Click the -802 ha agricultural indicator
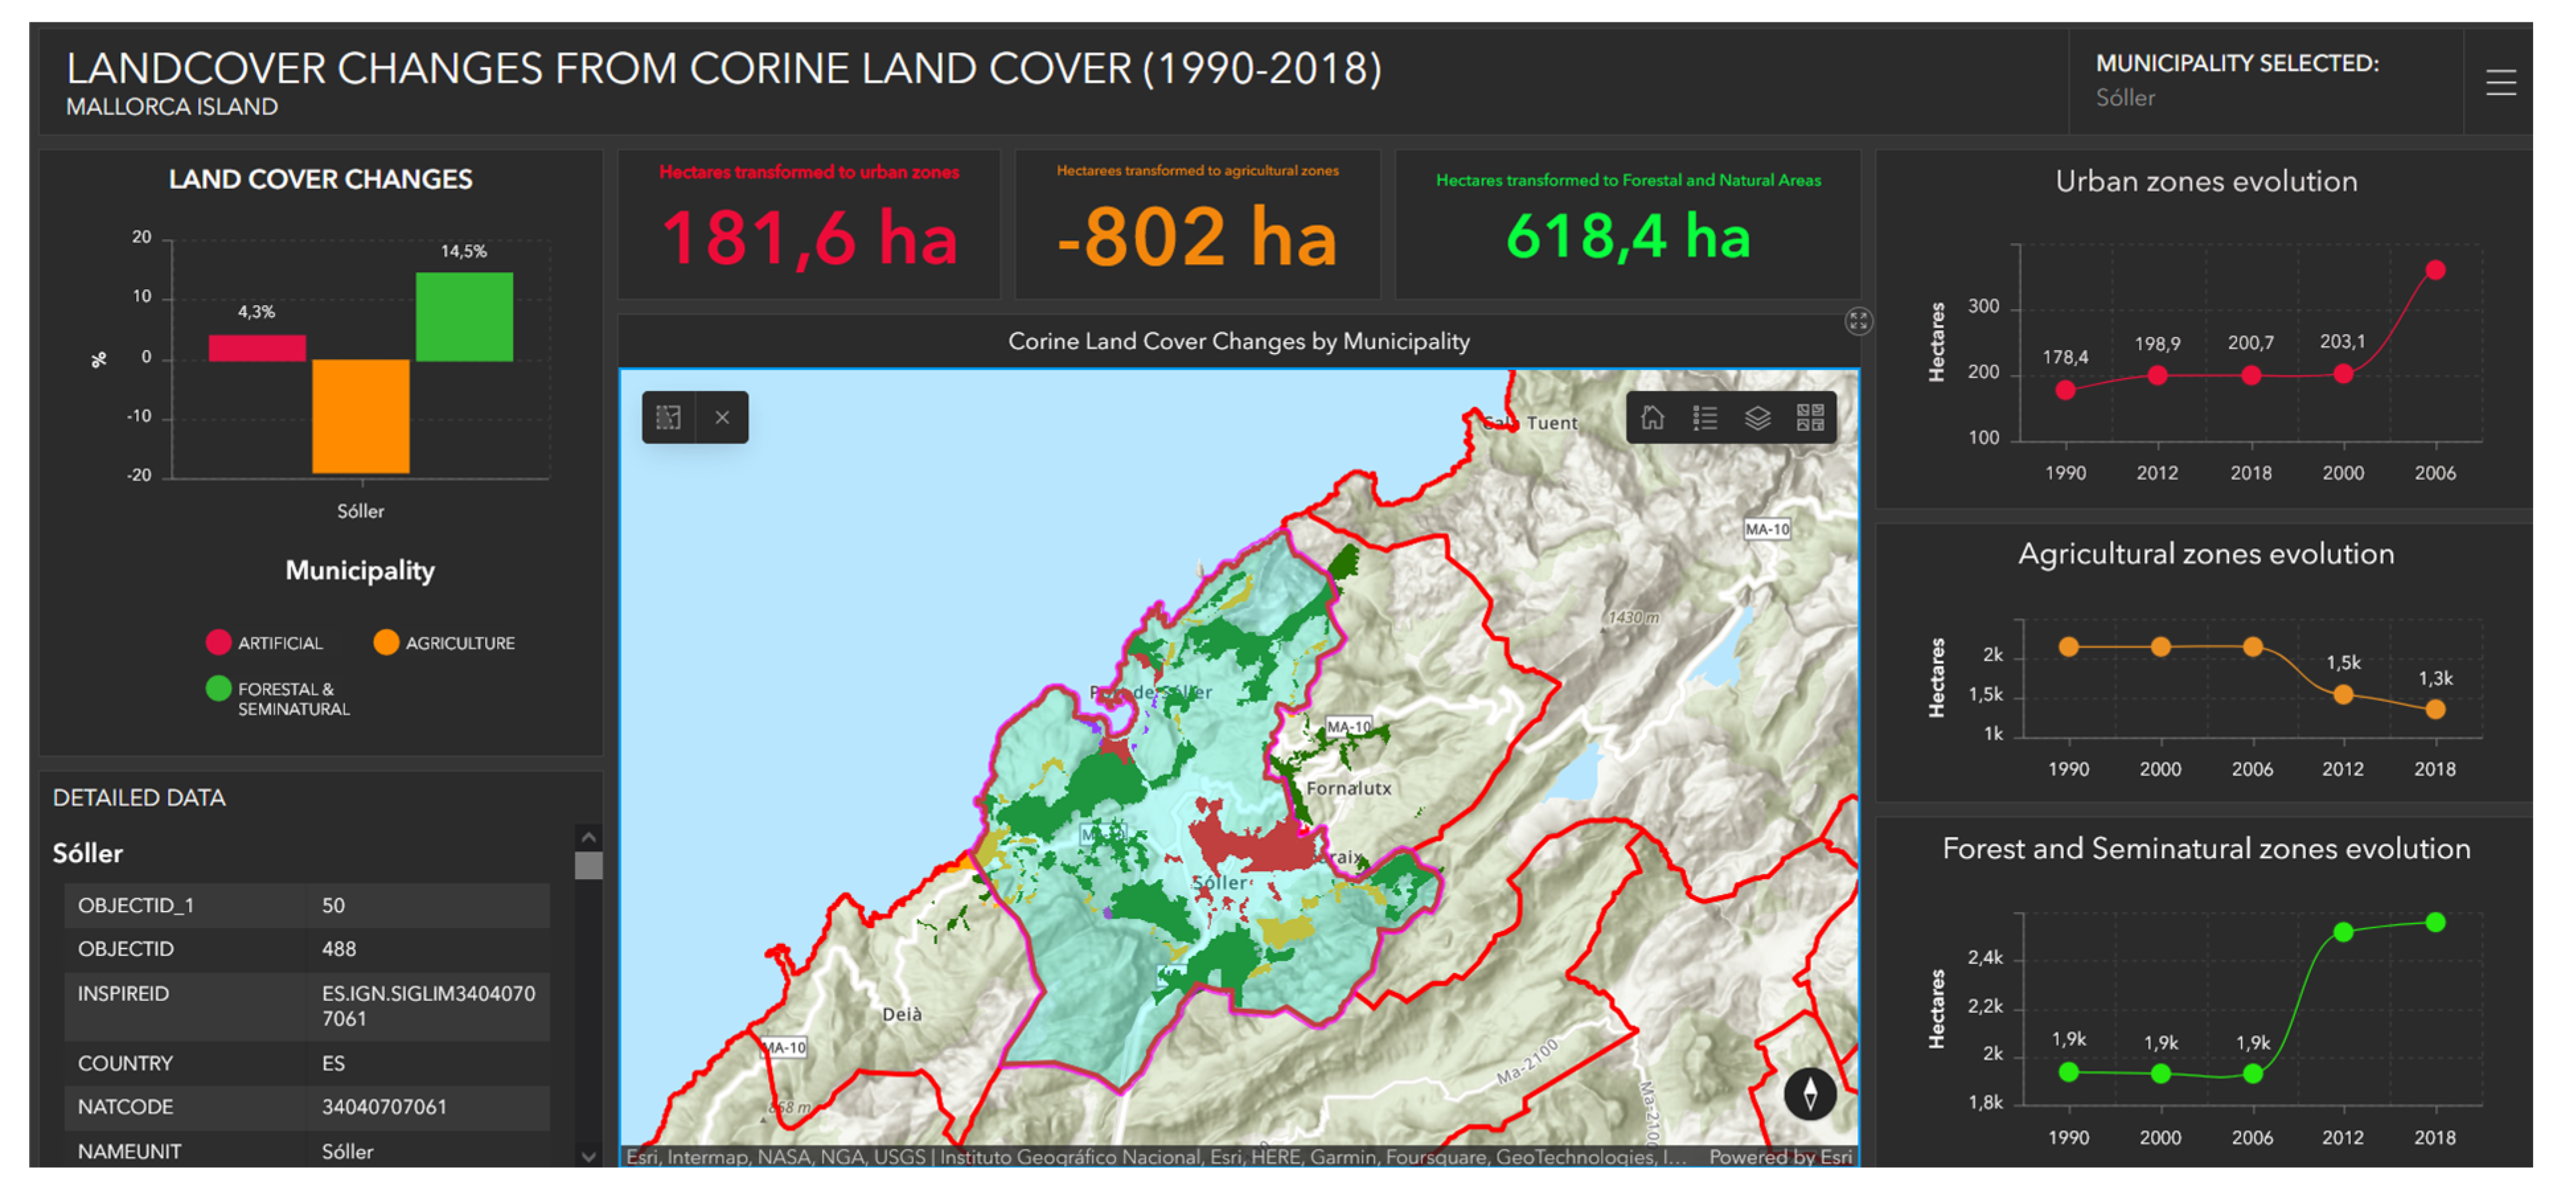Image resolution: width=2555 pixels, height=1189 pixels. tap(1197, 237)
